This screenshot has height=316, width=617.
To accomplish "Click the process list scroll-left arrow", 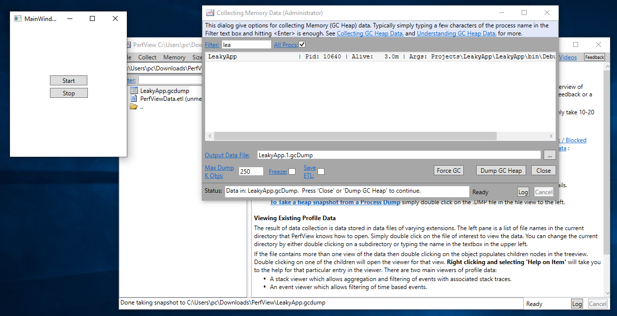I will click(210, 136).
